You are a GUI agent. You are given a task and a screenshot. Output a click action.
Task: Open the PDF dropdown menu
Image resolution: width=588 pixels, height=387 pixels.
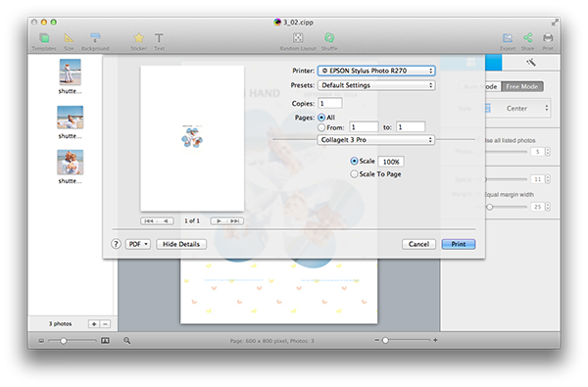click(x=138, y=244)
